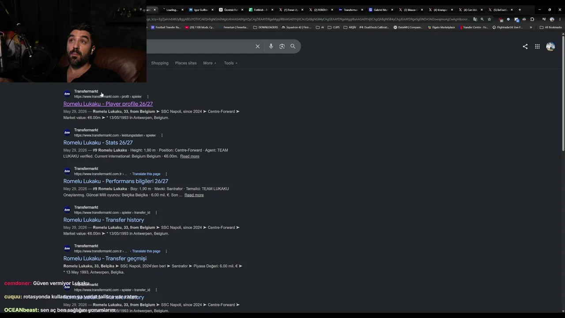This screenshot has width=565, height=318.
Task: Open the Football Transfer Rumours bookmark
Action: point(166,27)
